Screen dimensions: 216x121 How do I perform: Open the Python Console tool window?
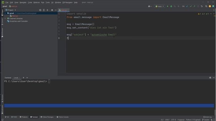click(x=62, y=117)
